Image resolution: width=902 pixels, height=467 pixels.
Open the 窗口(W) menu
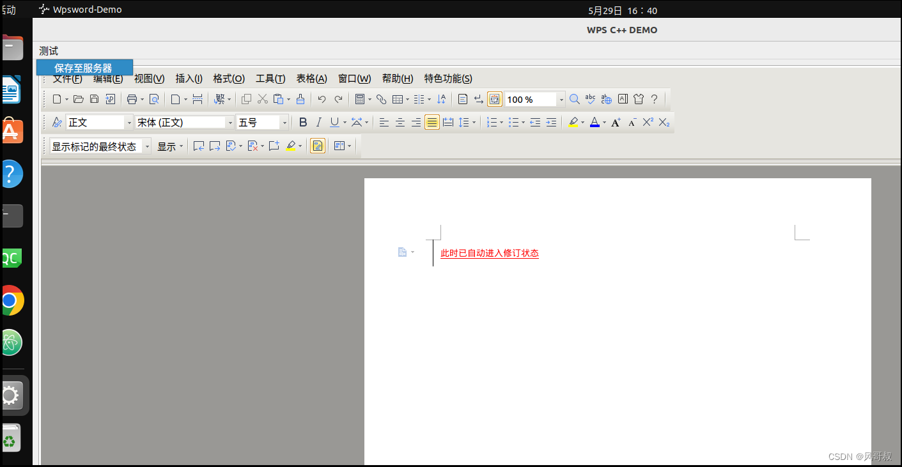tap(354, 79)
